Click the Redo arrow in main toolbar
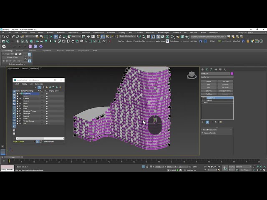The width and height of the screenshot is (267, 200). 8,37
